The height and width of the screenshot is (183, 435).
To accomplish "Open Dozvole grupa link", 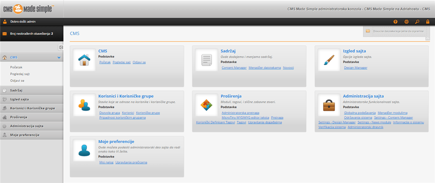I will 110,113.
